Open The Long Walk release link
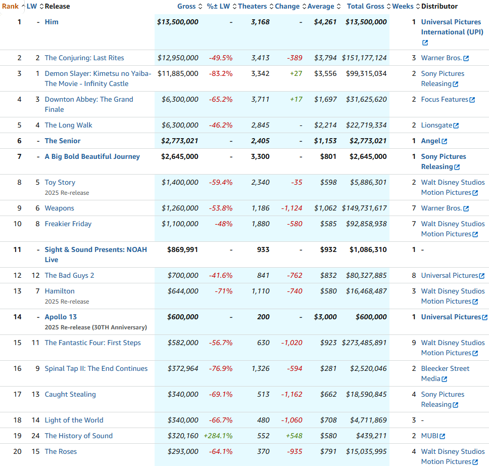The image size is (489, 466). pos(68,125)
